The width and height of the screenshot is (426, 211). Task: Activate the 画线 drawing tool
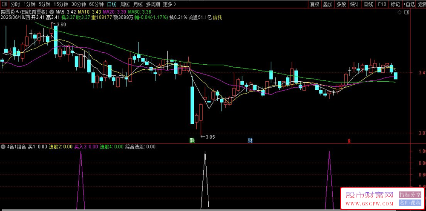[x=368, y=4]
